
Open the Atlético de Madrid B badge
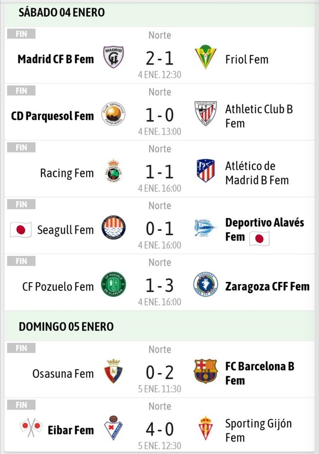205,170
